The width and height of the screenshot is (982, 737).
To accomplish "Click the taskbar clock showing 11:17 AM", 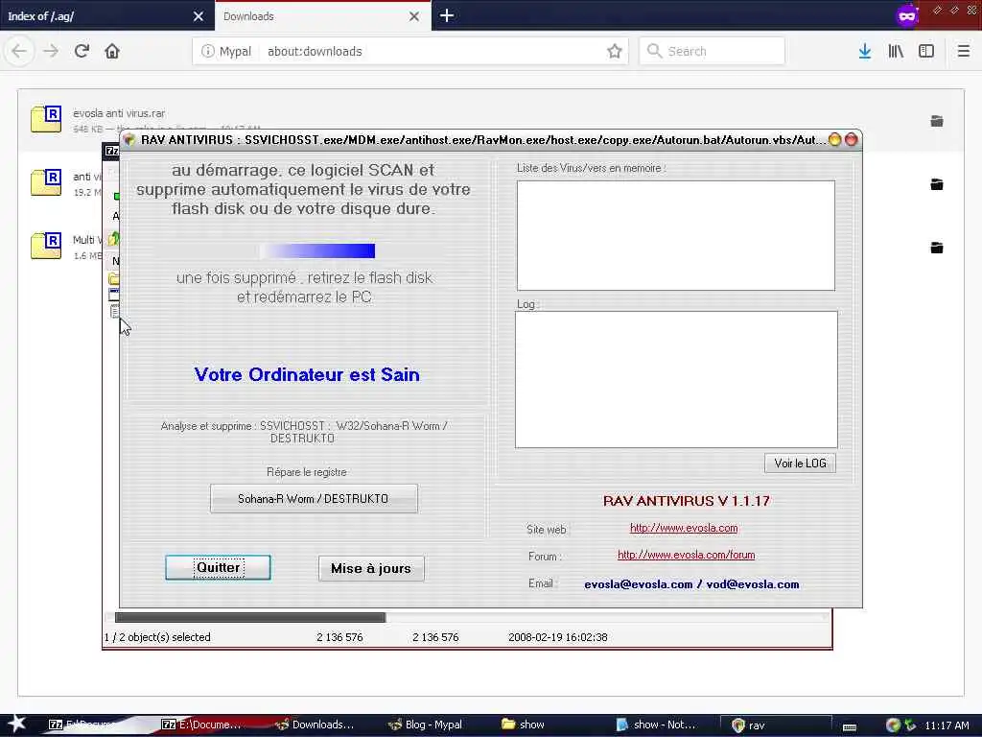I will (x=947, y=725).
